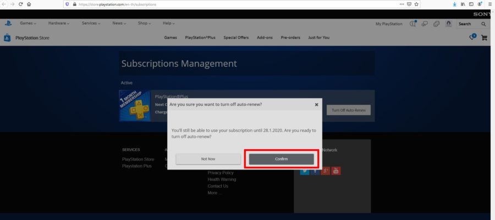Open PlayStation Store footer link
This screenshot has height=220, width=495.
tap(138, 159)
